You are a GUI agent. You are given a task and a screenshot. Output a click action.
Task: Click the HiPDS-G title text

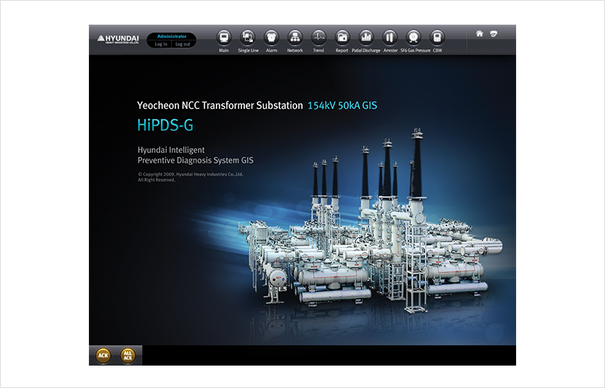coord(165,125)
